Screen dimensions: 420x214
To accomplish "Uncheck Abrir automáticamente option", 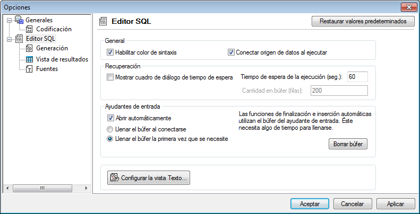I will pos(110,118).
